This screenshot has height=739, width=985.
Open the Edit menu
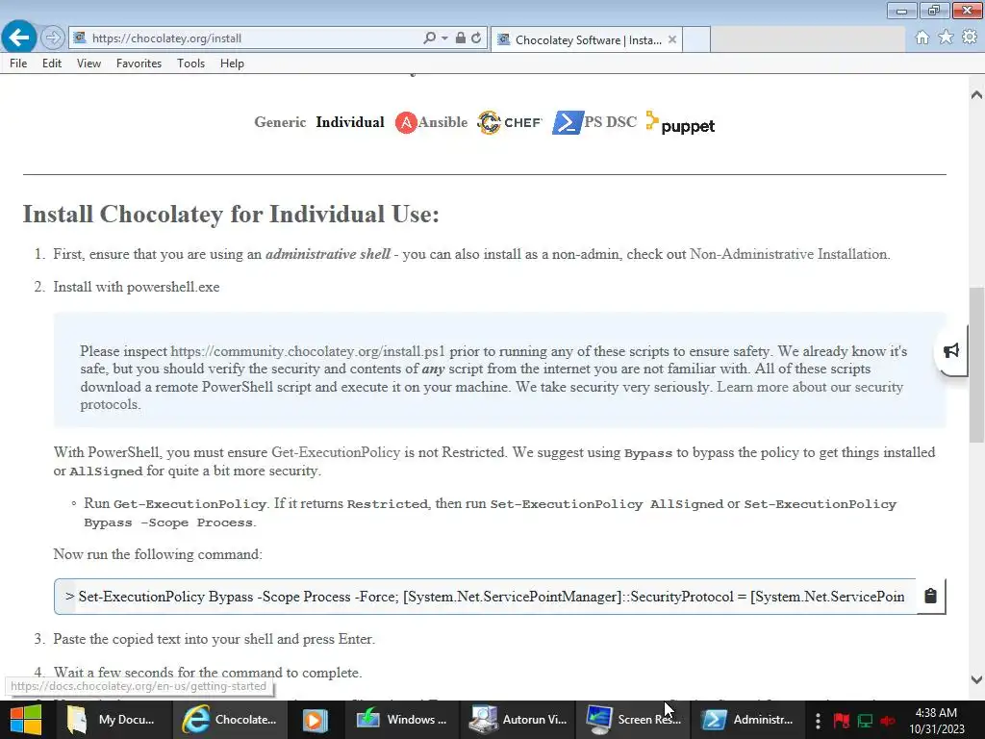pyautogui.click(x=52, y=64)
